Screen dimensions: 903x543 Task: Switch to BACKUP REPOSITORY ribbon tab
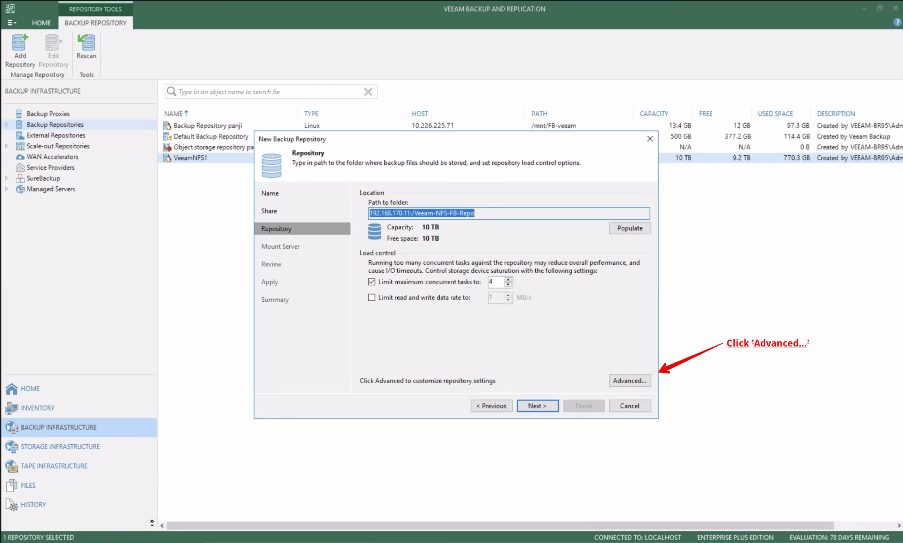pyautogui.click(x=95, y=23)
